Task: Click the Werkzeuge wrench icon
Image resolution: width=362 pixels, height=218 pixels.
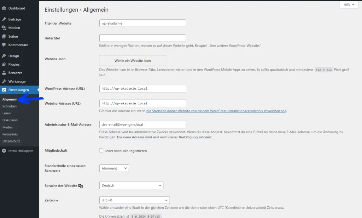Action: click(4, 81)
